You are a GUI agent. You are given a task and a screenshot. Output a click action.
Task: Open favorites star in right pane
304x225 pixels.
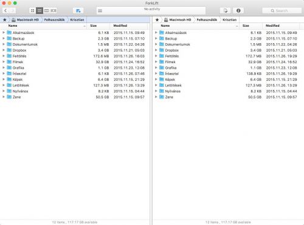coord(157,19)
